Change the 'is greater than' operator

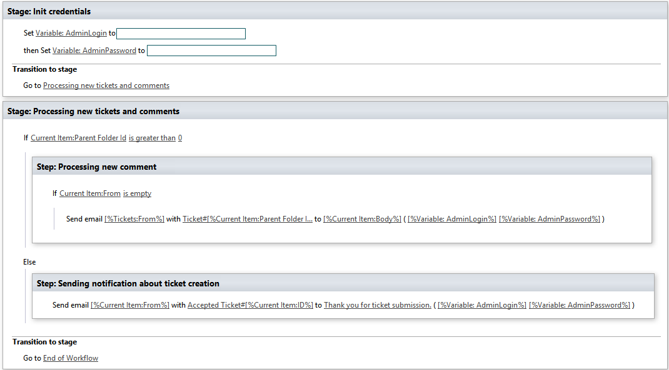click(x=153, y=137)
